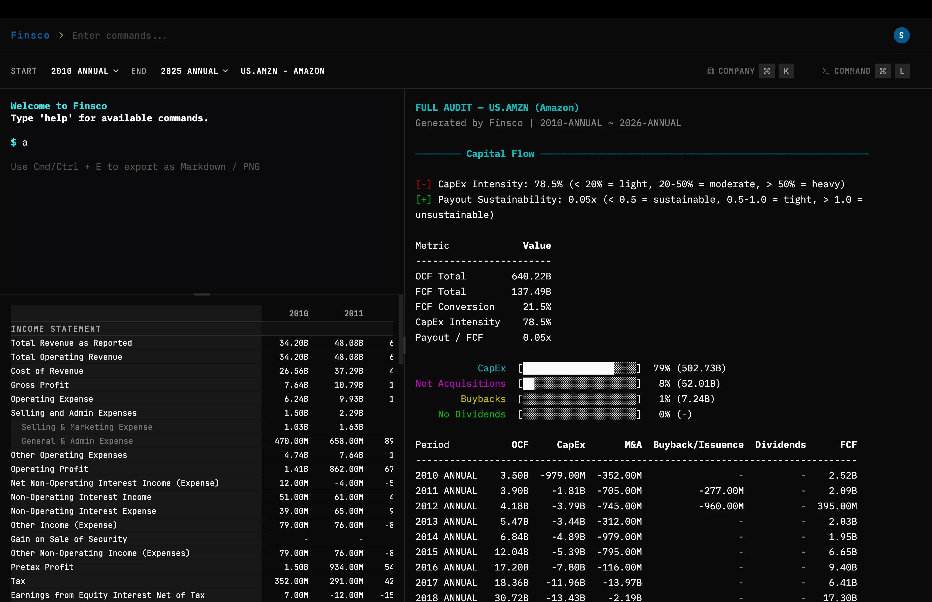The width and height of the screenshot is (932, 602).
Task: Click the No Dividends 0% bar
Action: 580,414
